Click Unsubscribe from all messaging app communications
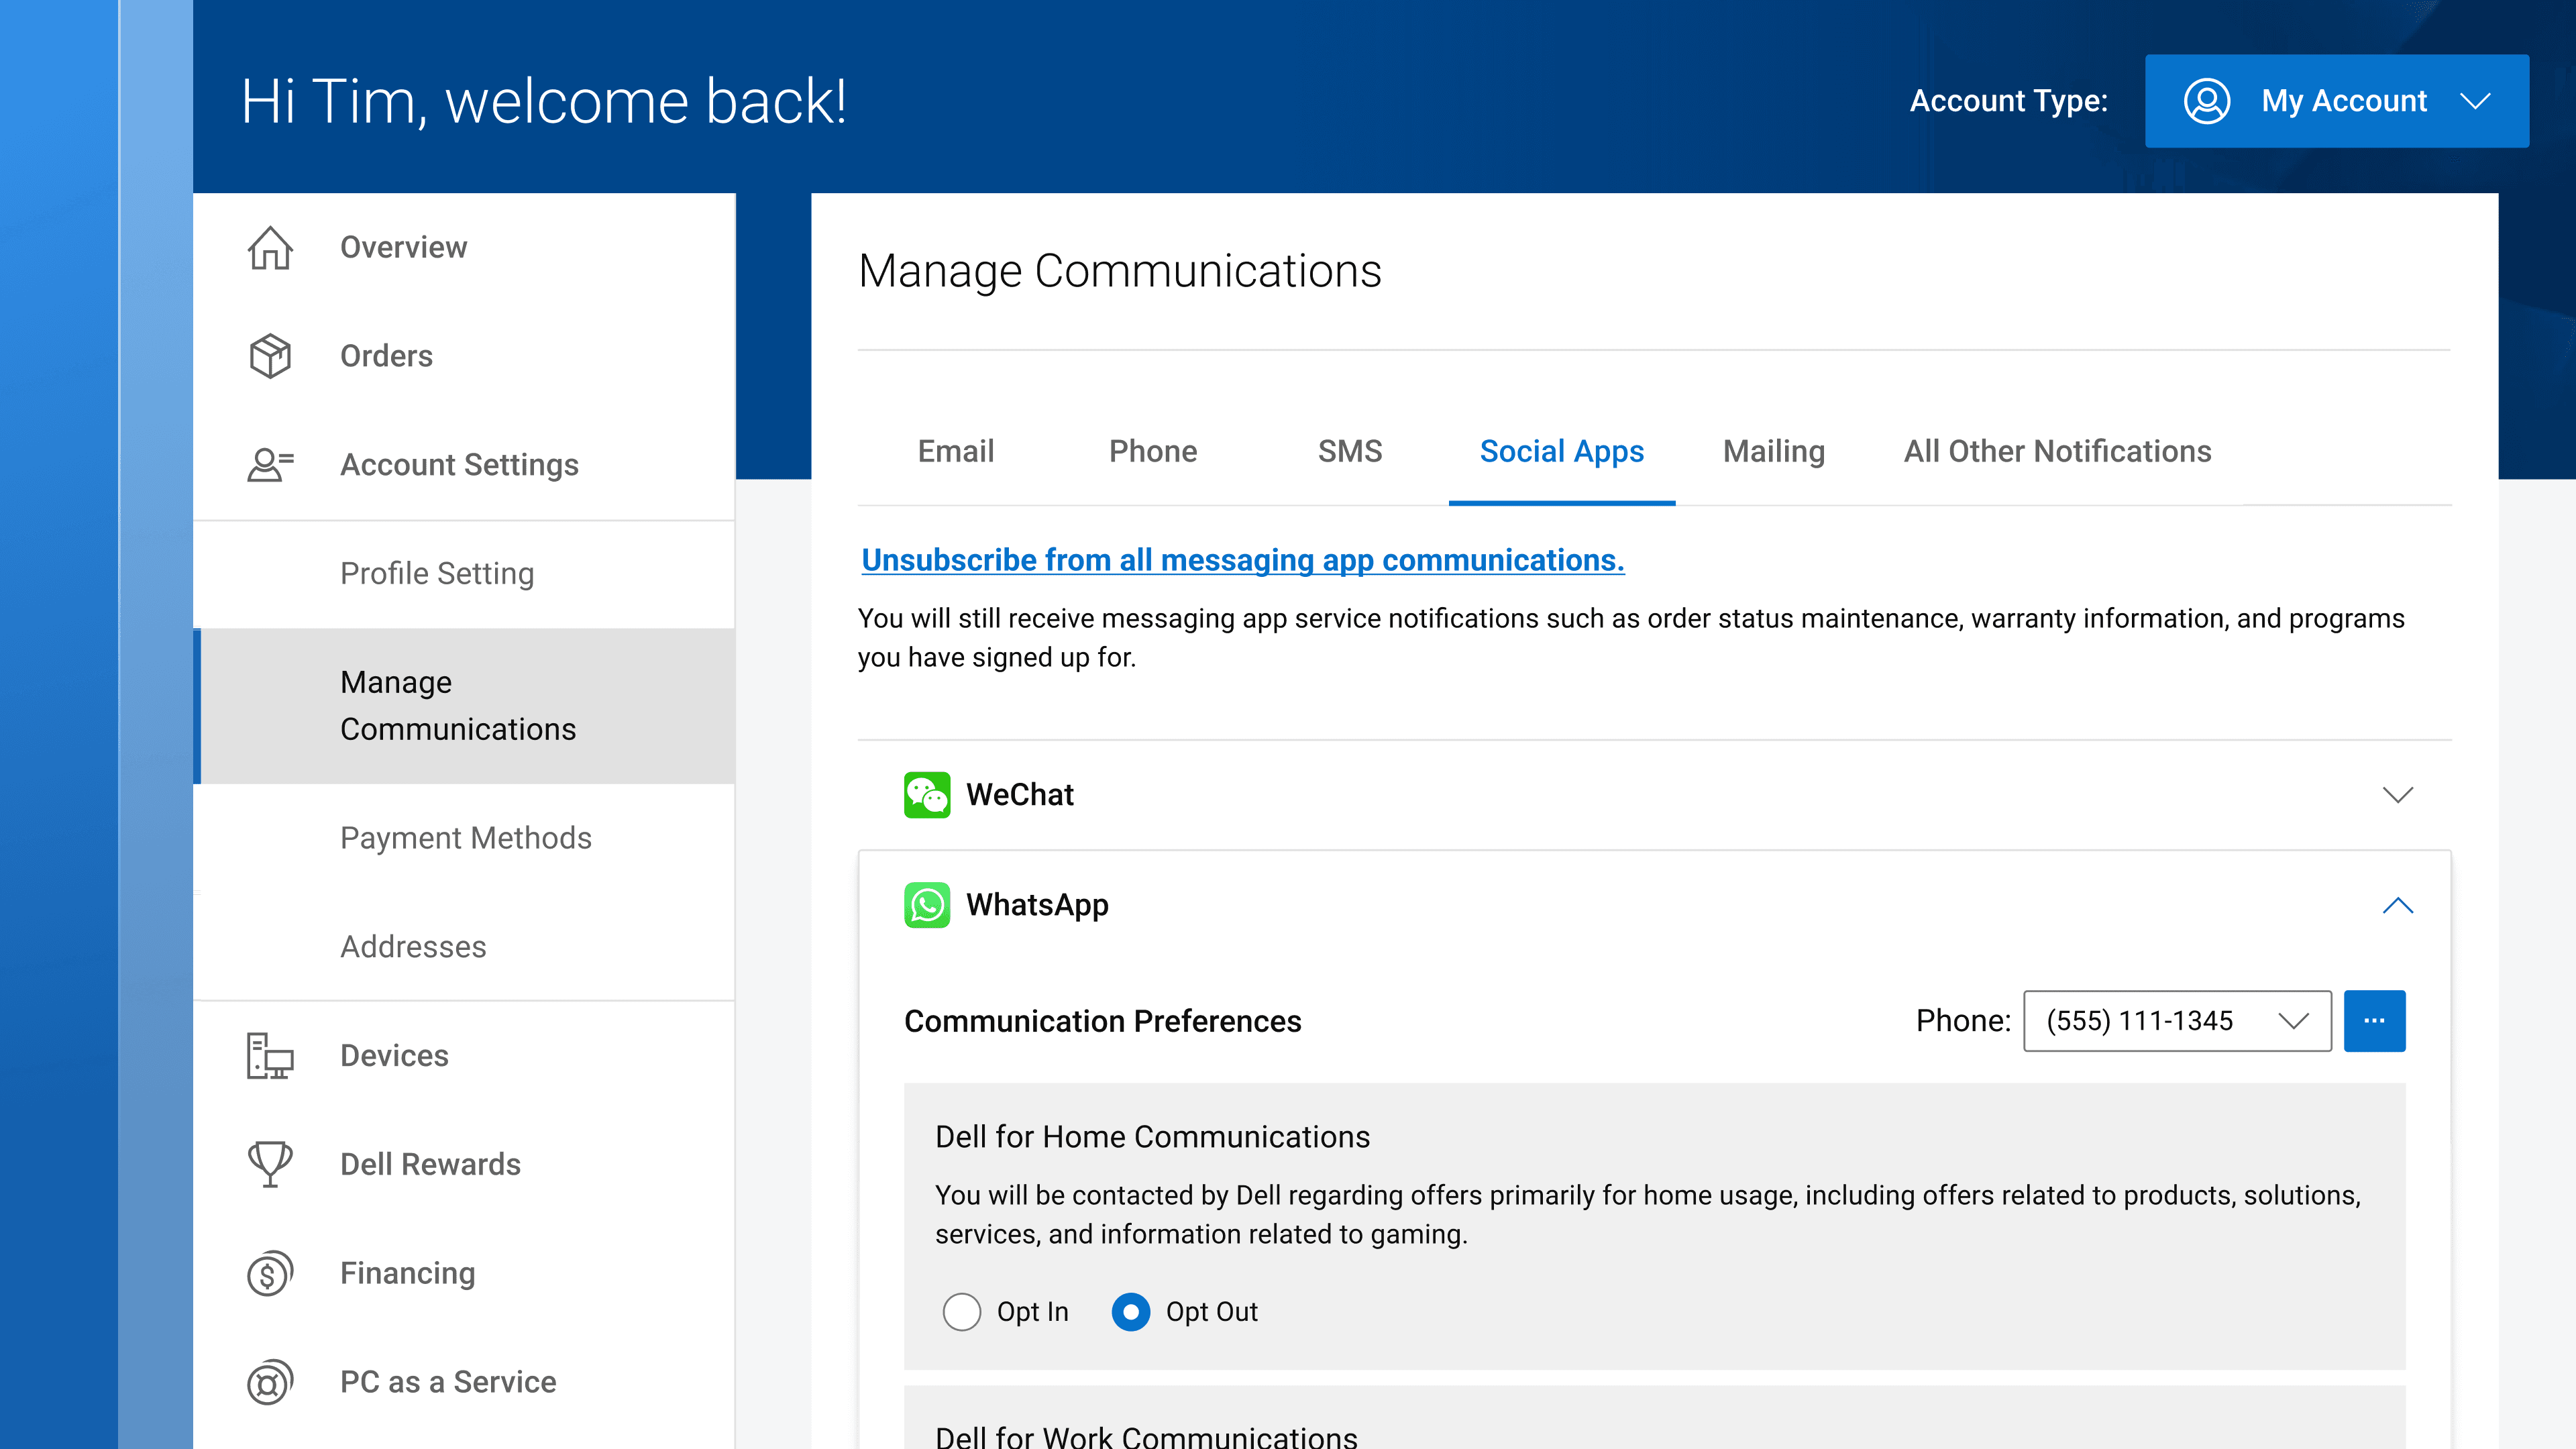Image resolution: width=2576 pixels, height=1449 pixels. 1242,560
